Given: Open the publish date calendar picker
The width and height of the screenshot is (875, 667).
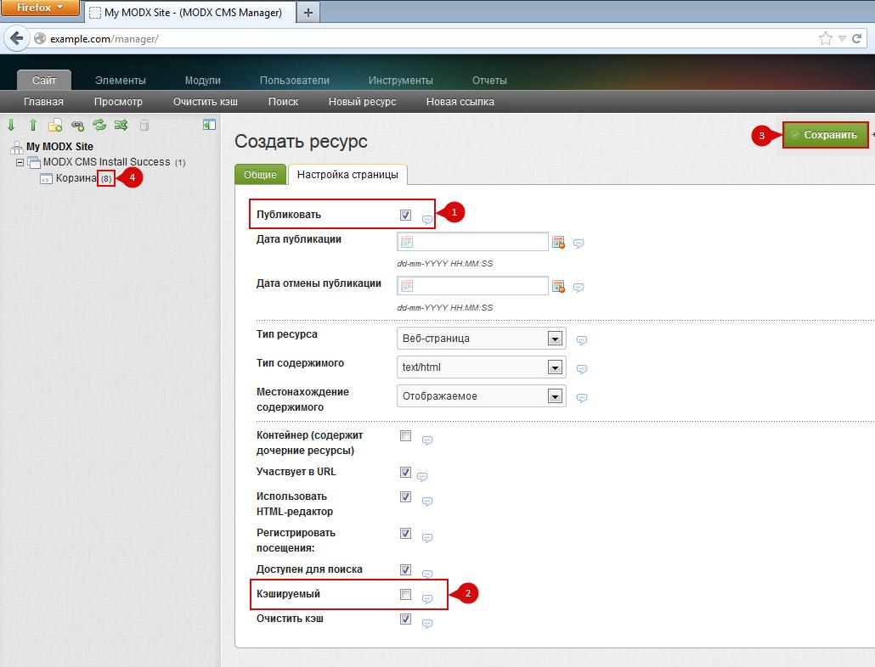Looking at the screenshot, I should coord(558,243).
